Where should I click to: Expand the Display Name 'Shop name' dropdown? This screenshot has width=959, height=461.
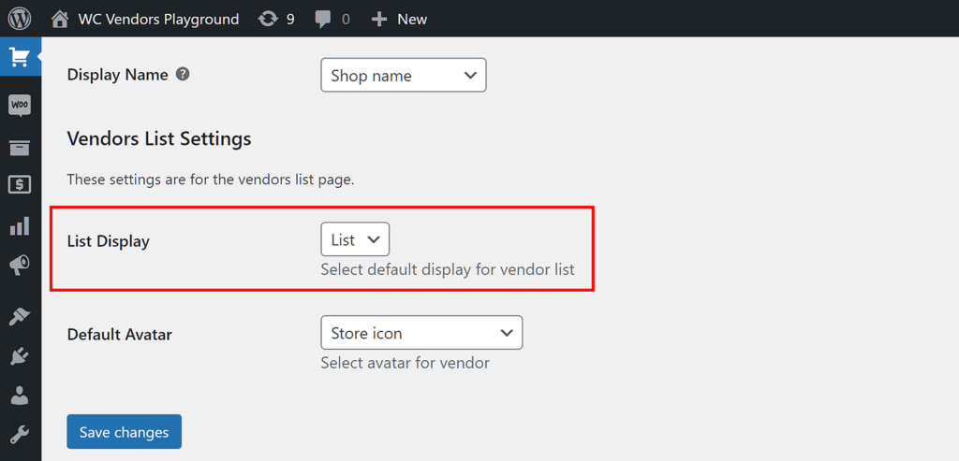tap(403, 76)
